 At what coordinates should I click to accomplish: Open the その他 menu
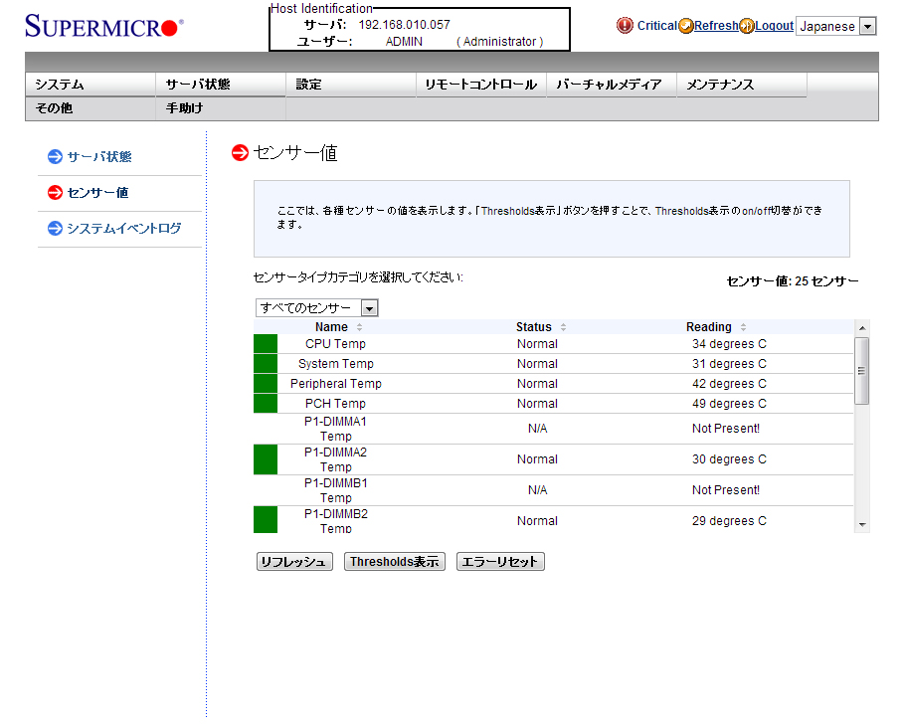[90, 108]
